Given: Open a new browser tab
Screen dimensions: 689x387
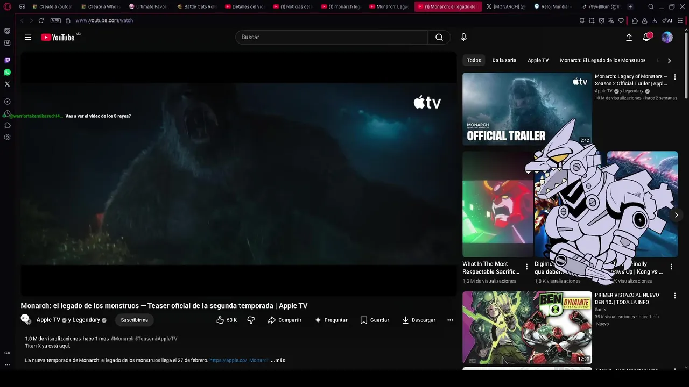Looking at the screenshot, I should (x=630, y=6).
